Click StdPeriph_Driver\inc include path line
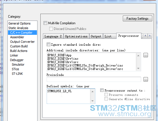The width and height of the screenshot is (158, 121). [x=85, y=66]
